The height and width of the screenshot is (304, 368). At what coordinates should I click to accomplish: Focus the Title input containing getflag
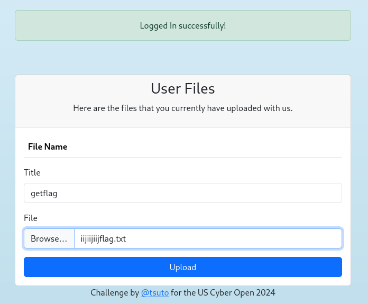point(183,193)
